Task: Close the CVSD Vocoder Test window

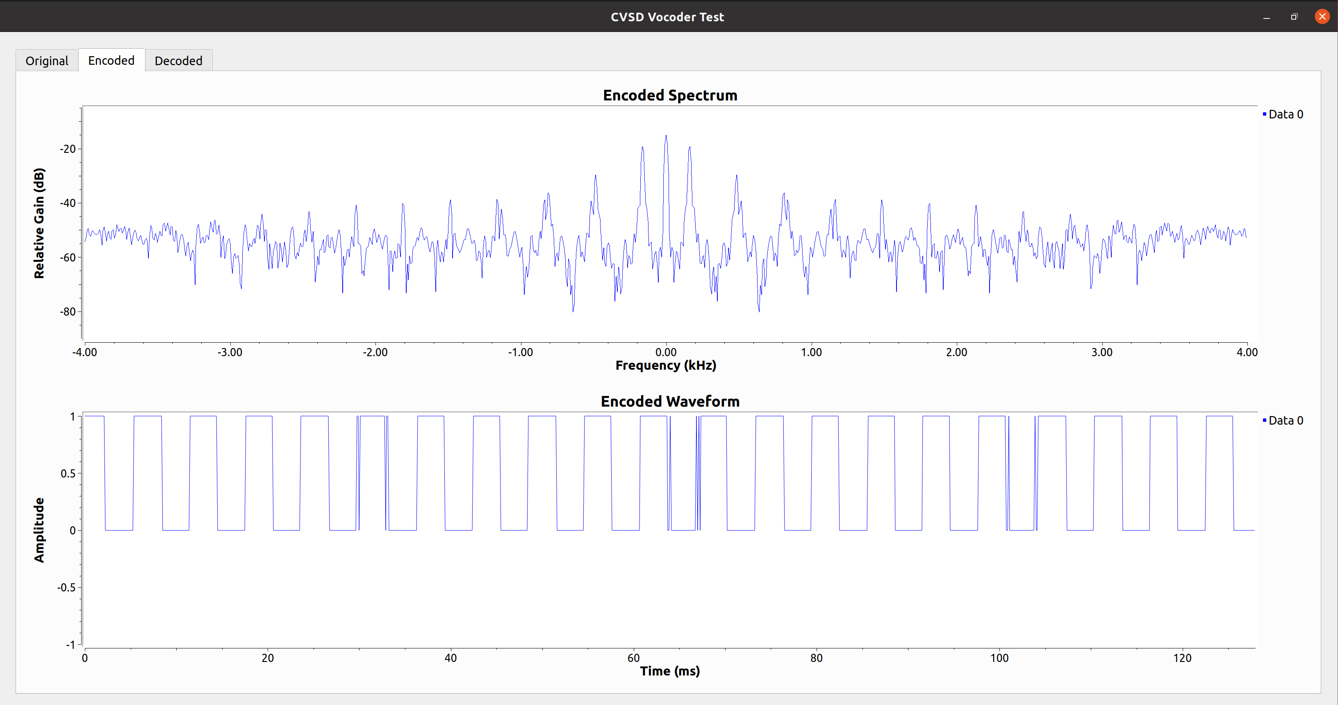Action: [x=1322, y=17]
